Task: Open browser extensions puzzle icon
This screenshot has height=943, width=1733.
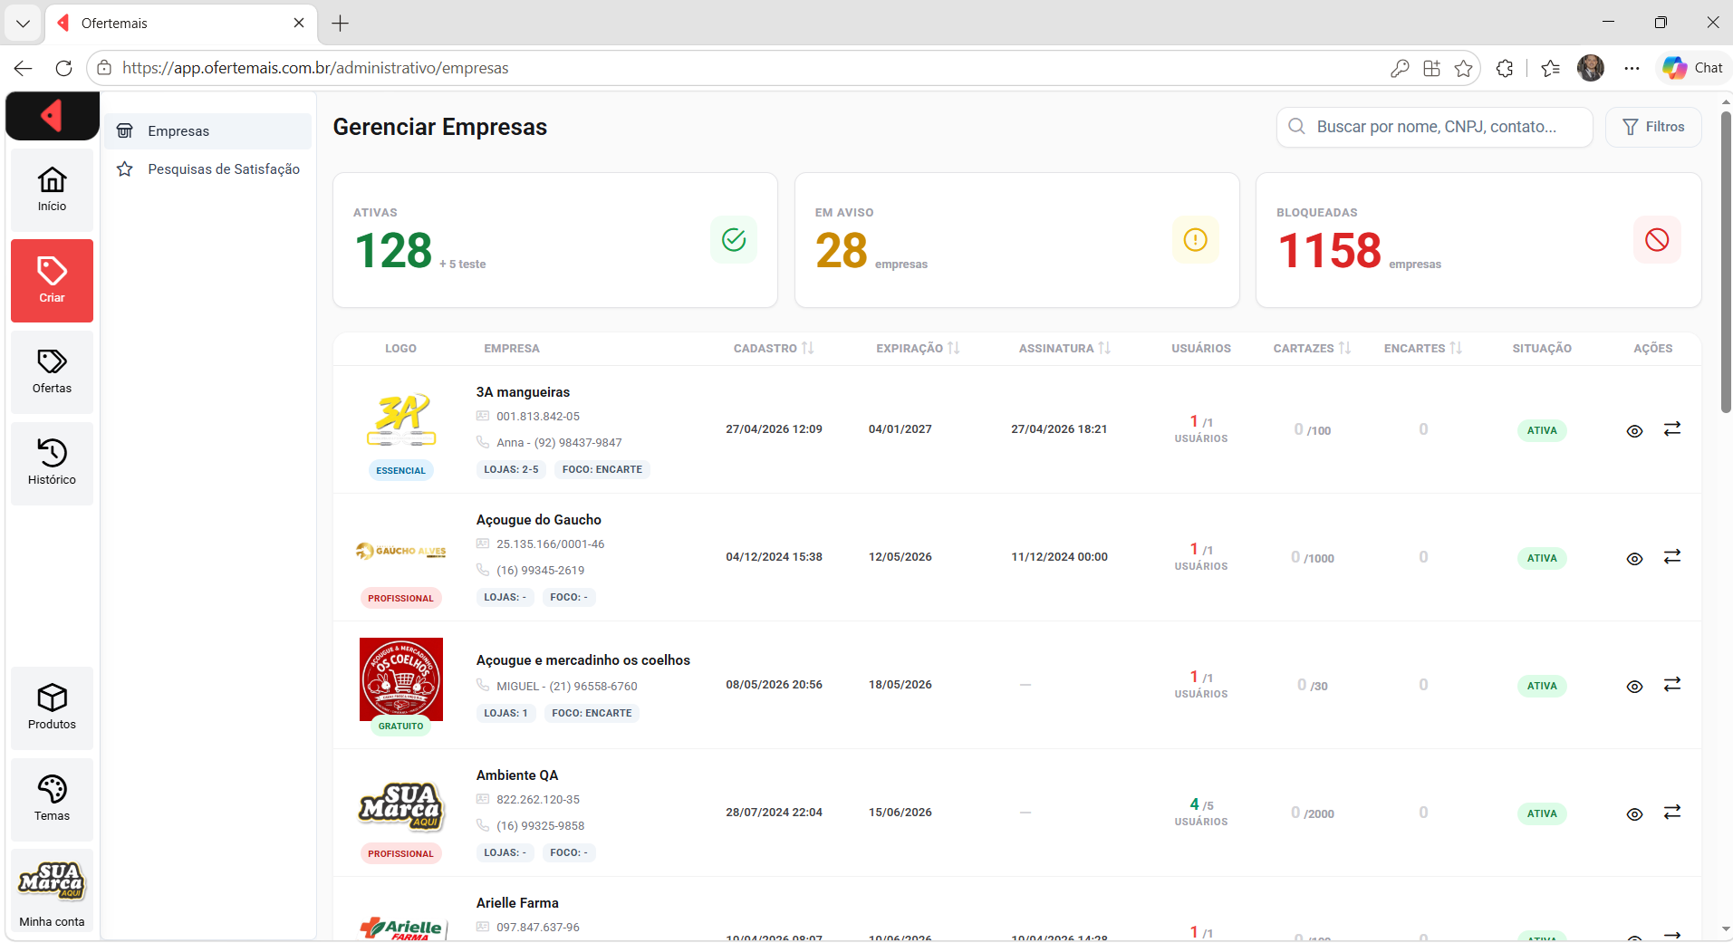Action: [x=1505, y=68]
